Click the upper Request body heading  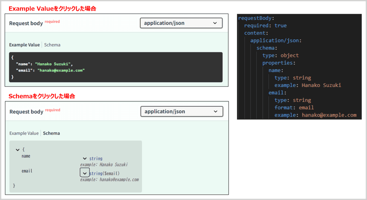tap(26, 23)
